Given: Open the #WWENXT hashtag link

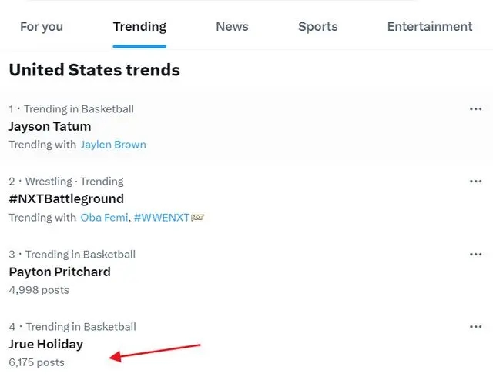Looking at the screenshot, I should [x=162, y=217].
